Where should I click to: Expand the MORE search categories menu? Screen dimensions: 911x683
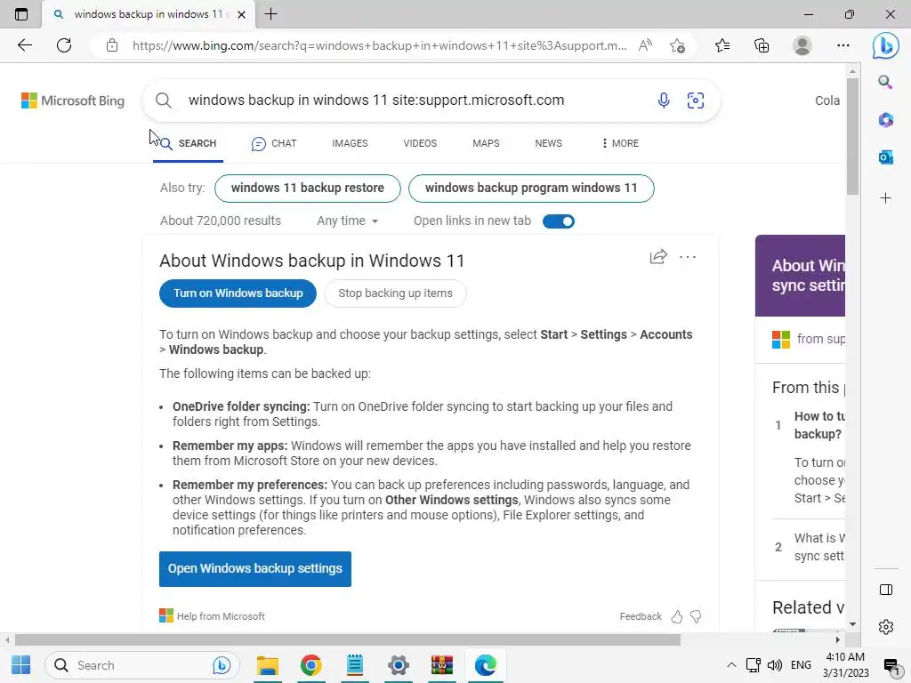pyautogui.click(x=620, y=143)
